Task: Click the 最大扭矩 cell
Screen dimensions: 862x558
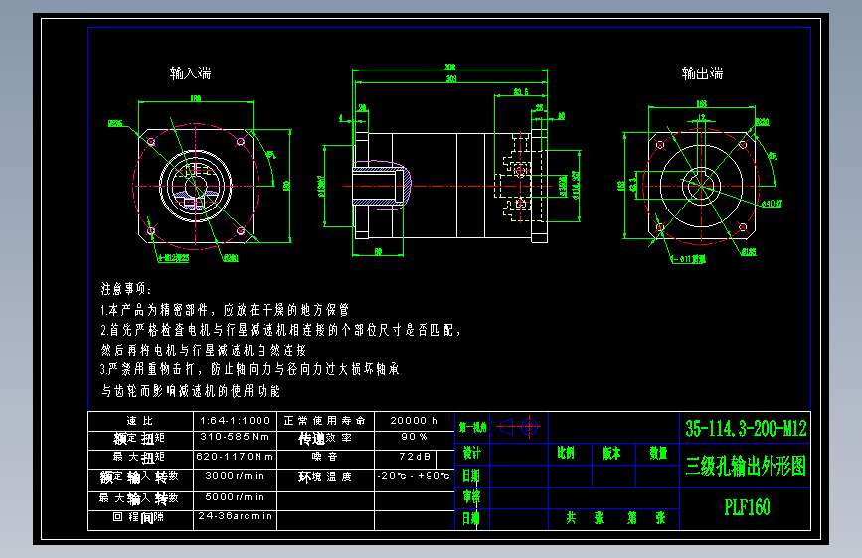Action: click(x=140, y=458)
